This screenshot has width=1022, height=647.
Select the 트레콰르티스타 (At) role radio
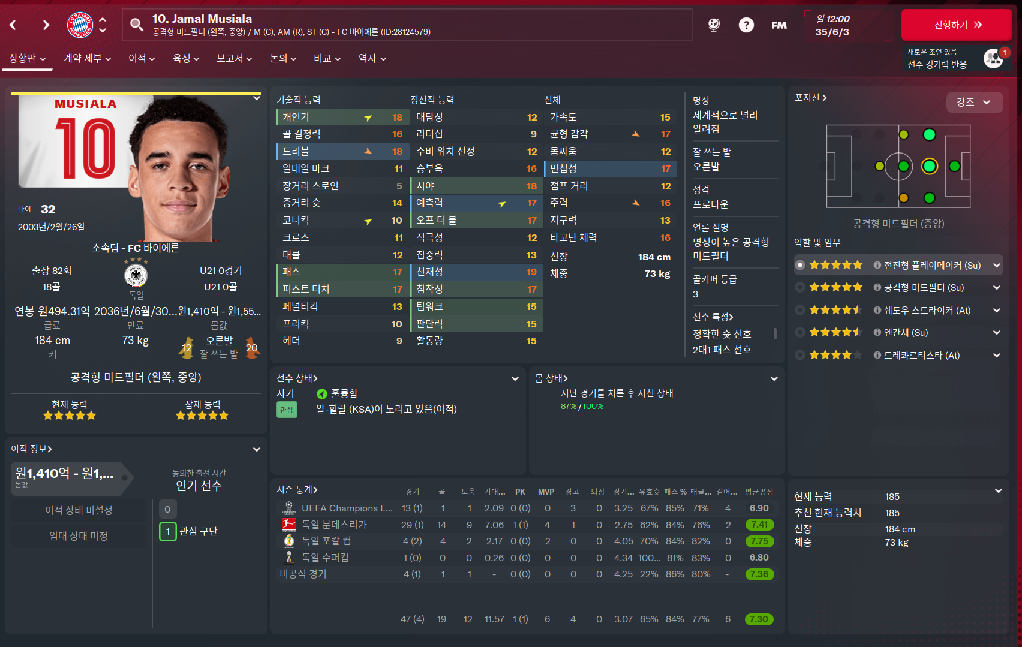[x=800, y=355]
